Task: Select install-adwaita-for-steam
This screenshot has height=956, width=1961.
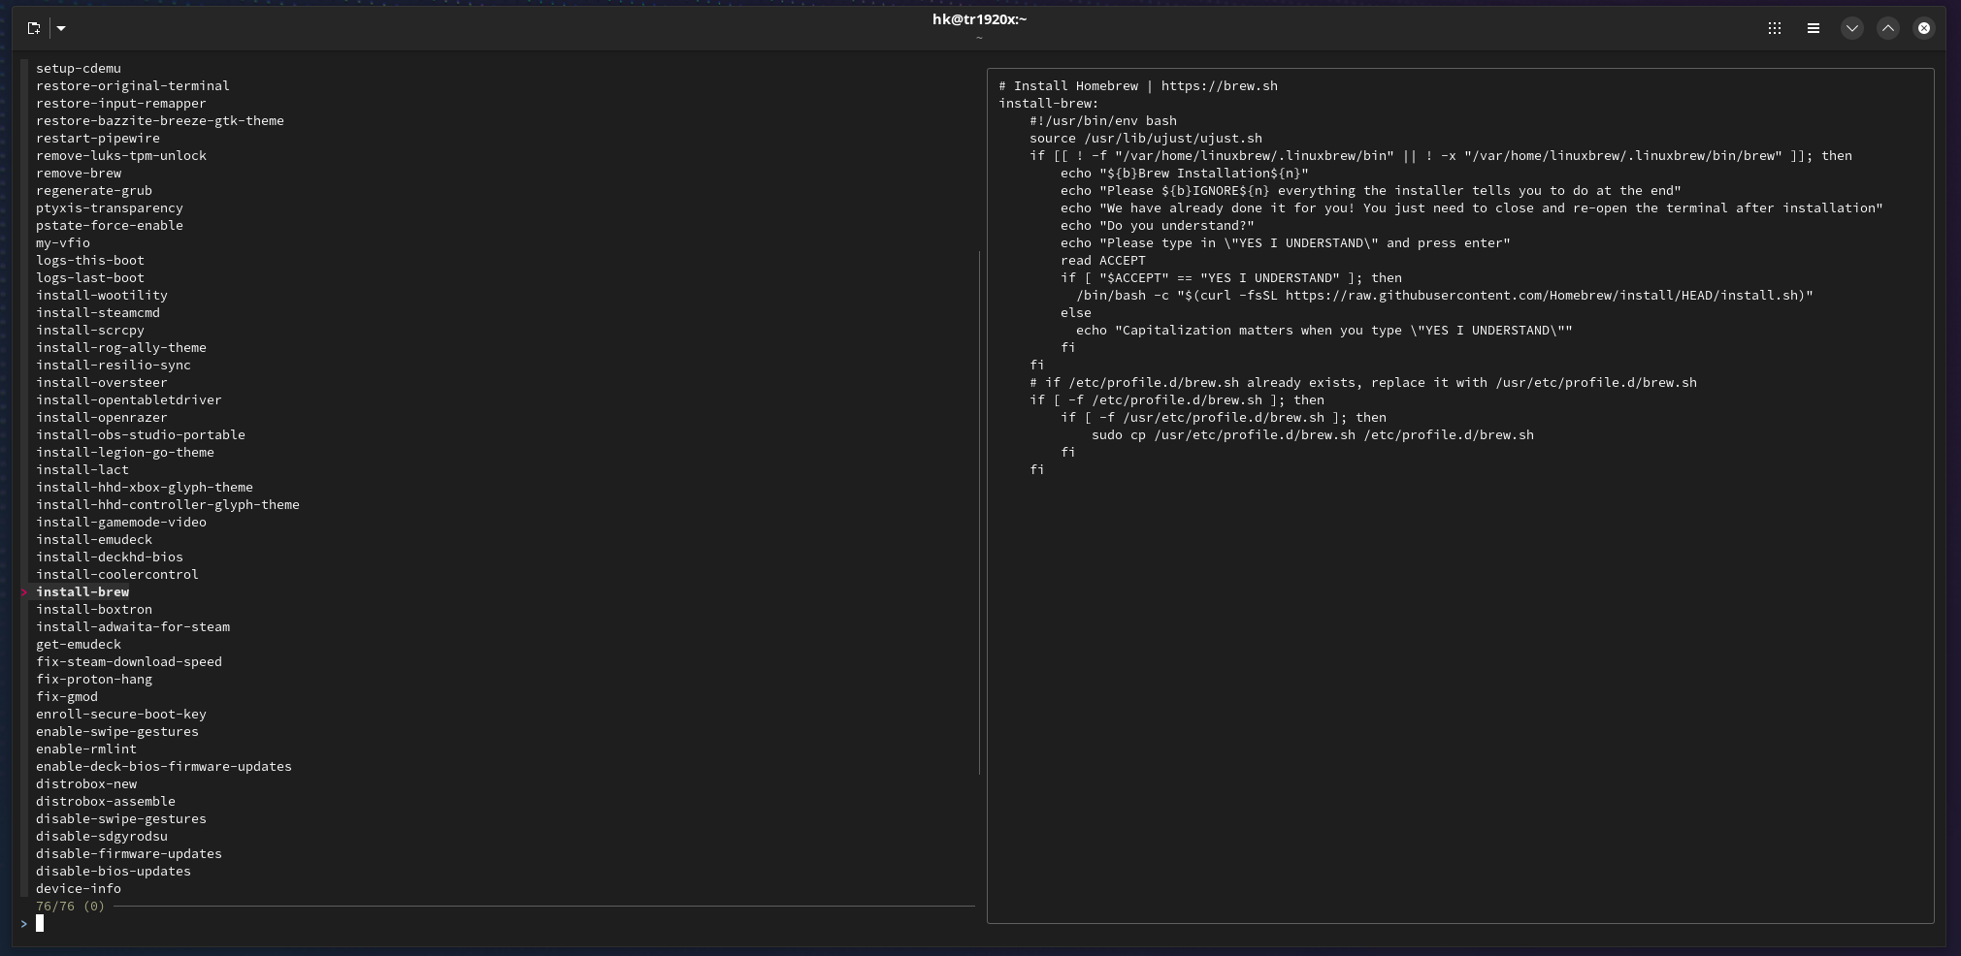Action: [x=133, y=627]
